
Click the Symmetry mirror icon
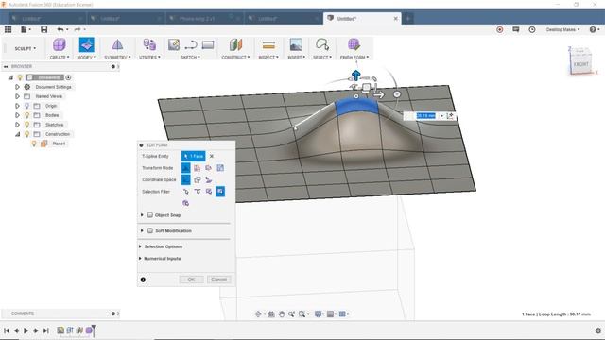tap(117, 45)
